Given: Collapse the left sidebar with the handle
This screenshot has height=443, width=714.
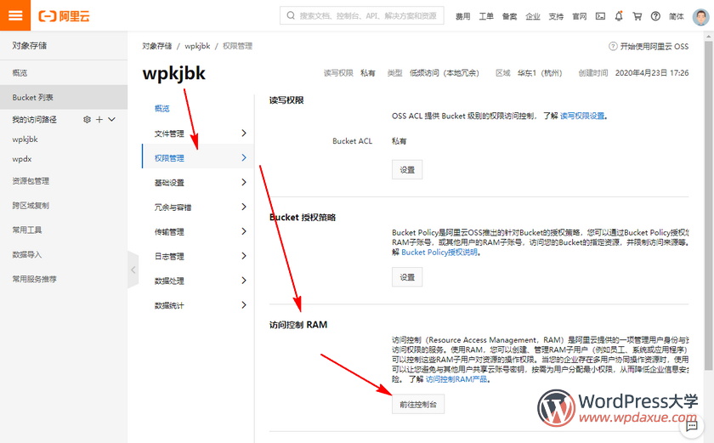Looking at the screenshot, I should tap(133, 270).
